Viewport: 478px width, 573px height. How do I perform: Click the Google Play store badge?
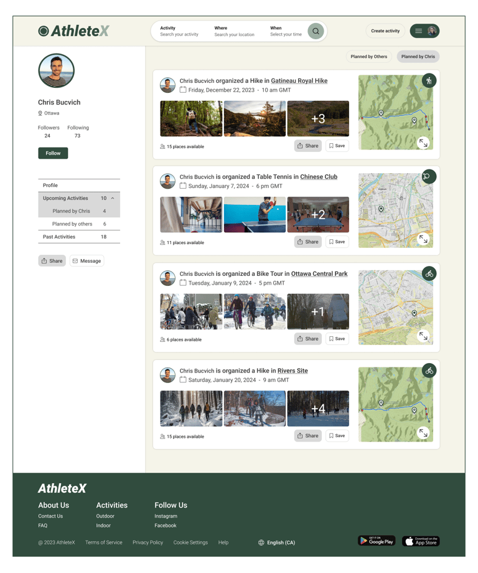pos(377,541)
